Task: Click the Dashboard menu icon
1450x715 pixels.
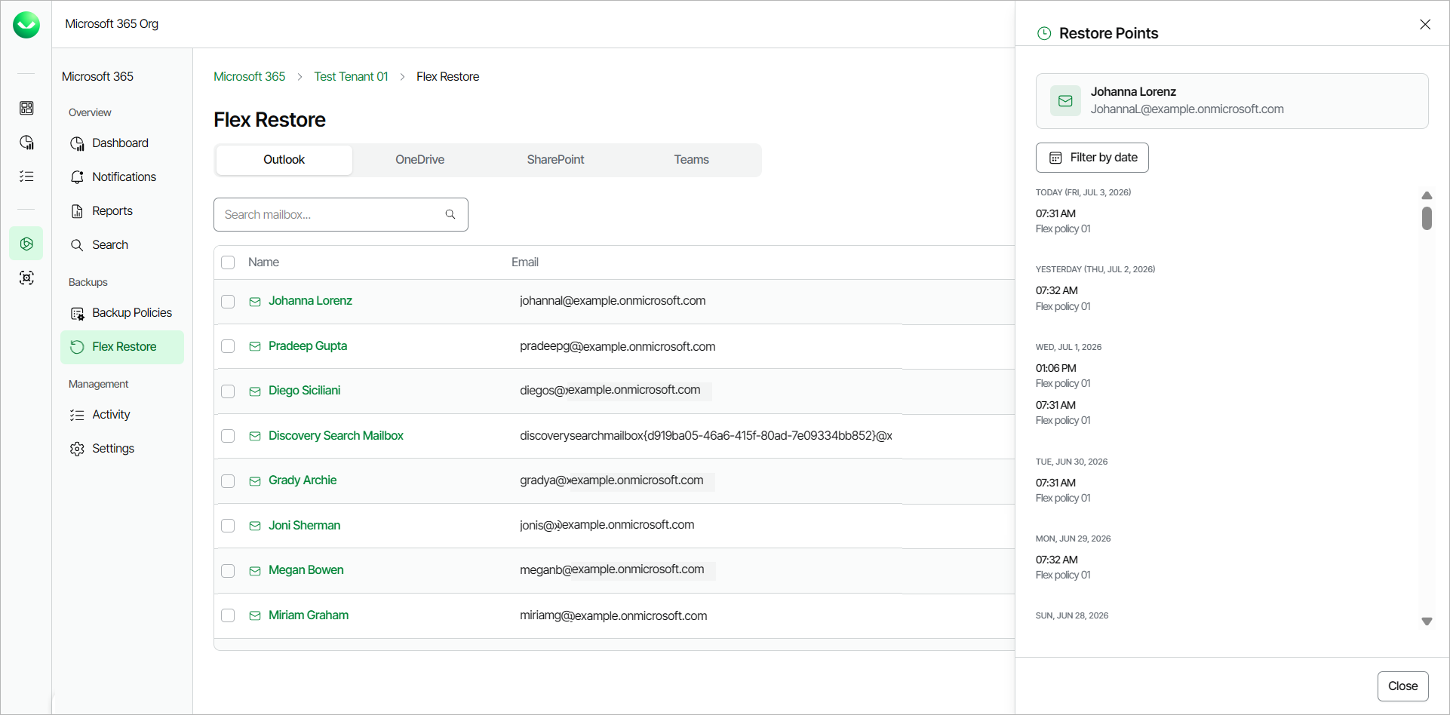Action: point(77,143)
